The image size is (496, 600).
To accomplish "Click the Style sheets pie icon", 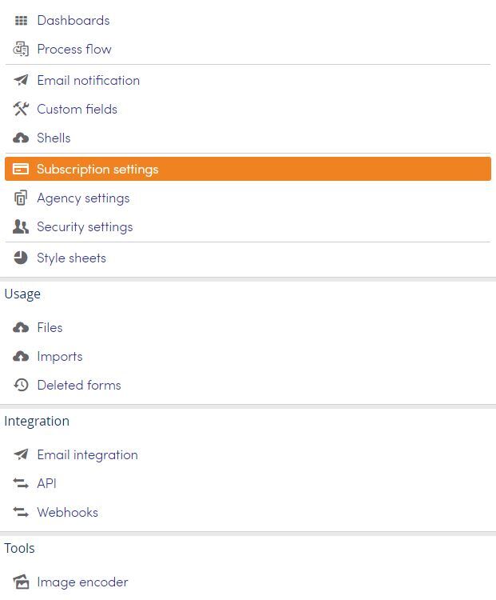I will coord(21,258).
